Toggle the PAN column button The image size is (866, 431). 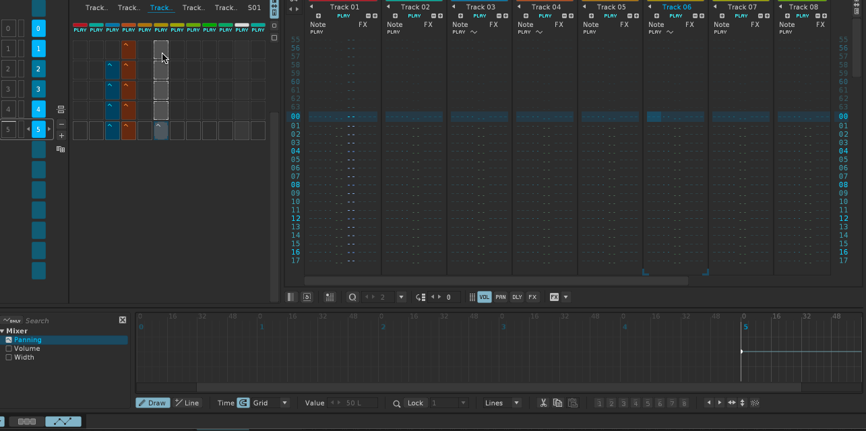click(501, 297)
